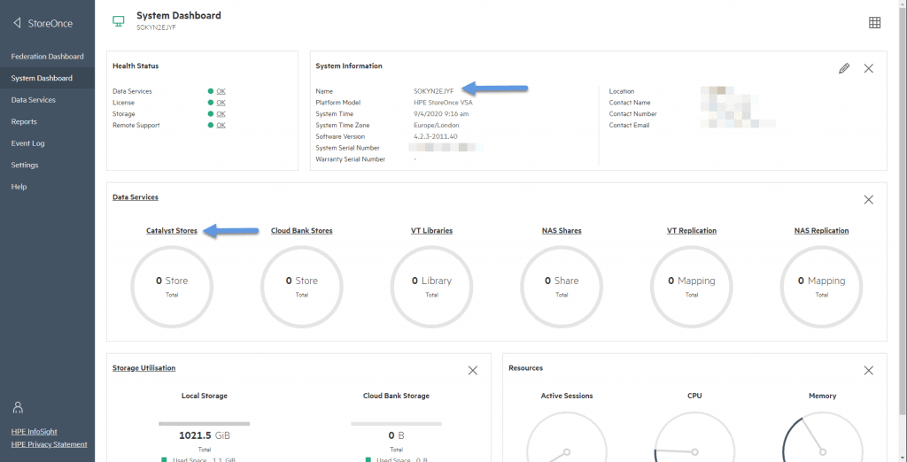Open Help in sidebar
This screenshot has height=462, width=907.
tap(48, 187)
